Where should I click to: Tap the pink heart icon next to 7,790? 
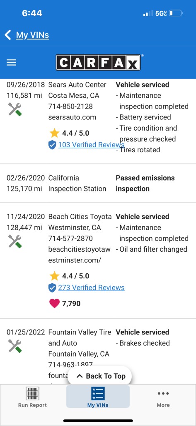pyautogui.click(x=54, y=303)
